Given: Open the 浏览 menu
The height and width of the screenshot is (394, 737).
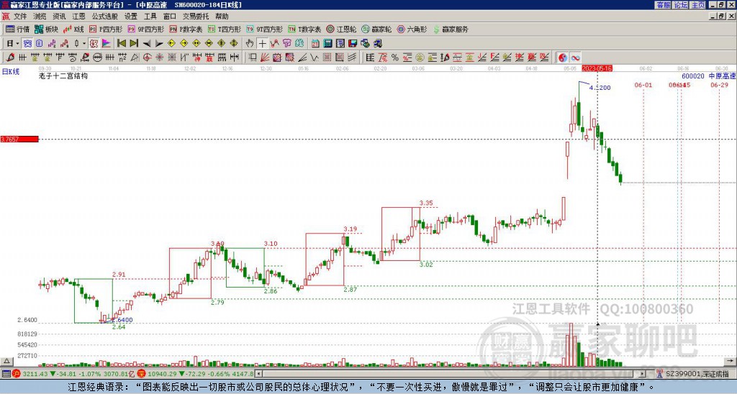Looking at the screenshot, I should [40, 17].
